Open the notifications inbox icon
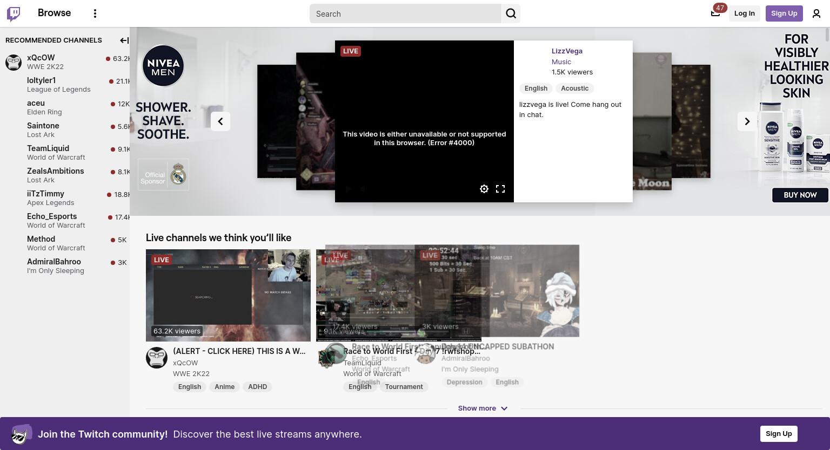Image resolution: width=830 pixels, height=450 pixels. 715,13
